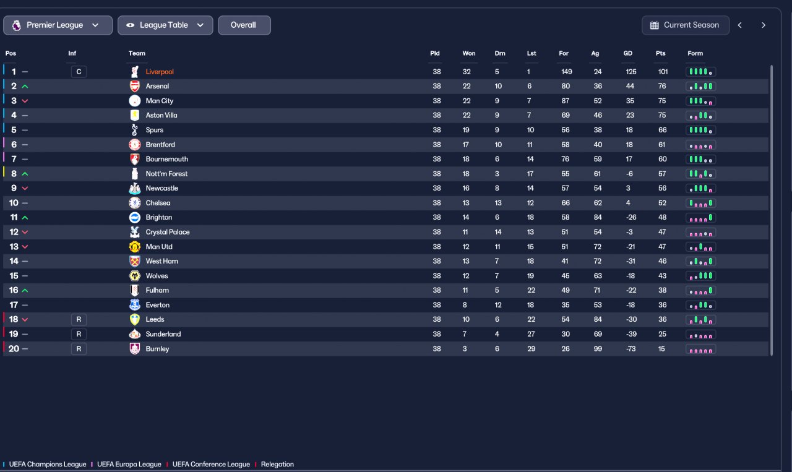Click the Everton club crest
The image size is (792, 472).
135,305
